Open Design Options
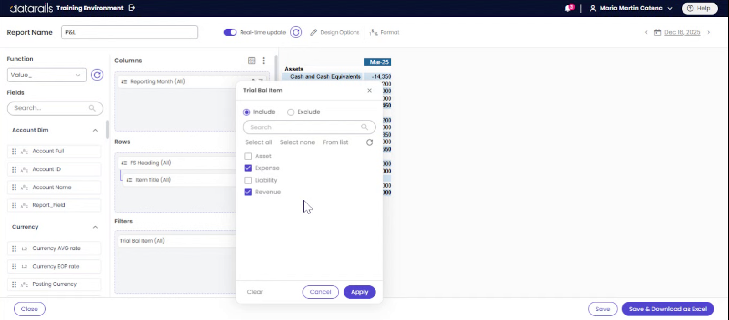Screen dimensions: 729x320 pos(335,32)
